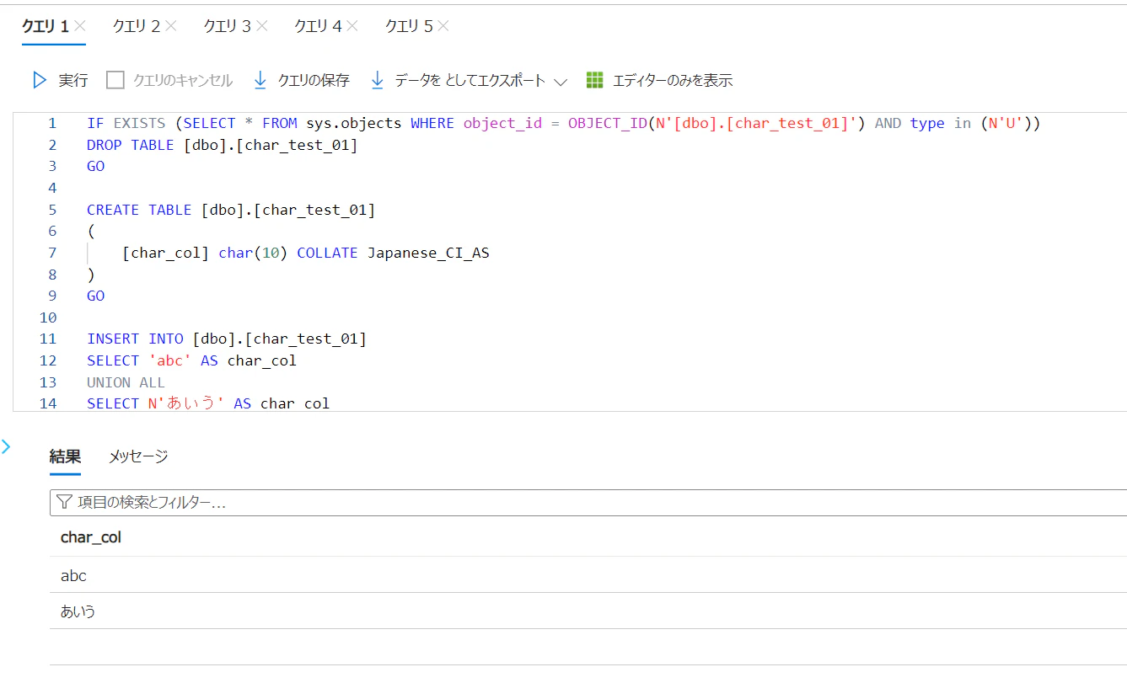Switch to the クエリ 1 tab

[46, 26]
